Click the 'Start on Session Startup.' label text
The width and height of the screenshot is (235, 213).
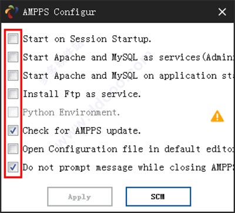[x=87, y=39]
